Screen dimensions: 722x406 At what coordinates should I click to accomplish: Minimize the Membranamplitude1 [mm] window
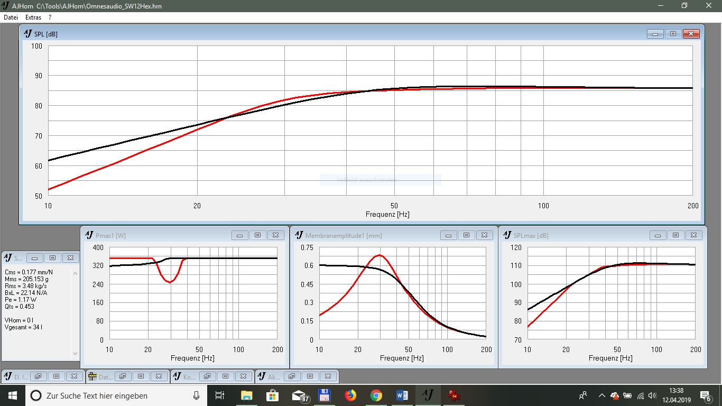[448, 235]
